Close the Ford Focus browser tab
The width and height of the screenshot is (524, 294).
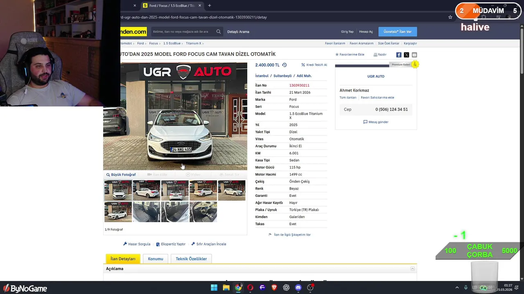[200, 6]
